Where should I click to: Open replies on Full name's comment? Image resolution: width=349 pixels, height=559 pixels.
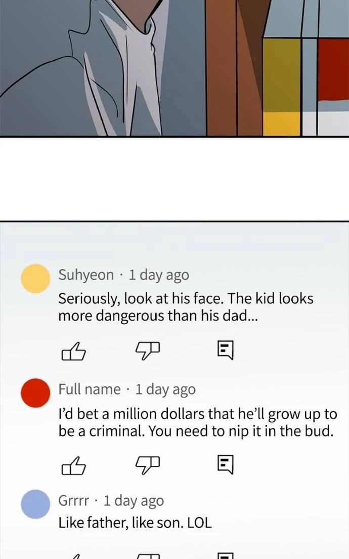coord(226,464)
